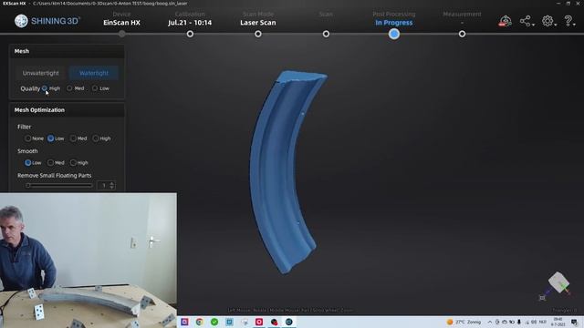Click the Shining 3D logo
This screenshot has height=328, width=584.
pyautogui.click(x=47, y=21)
